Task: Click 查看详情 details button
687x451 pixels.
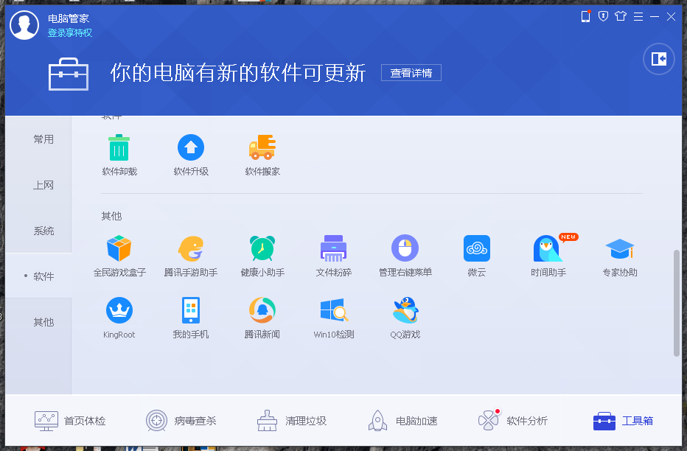Action: 411,73
